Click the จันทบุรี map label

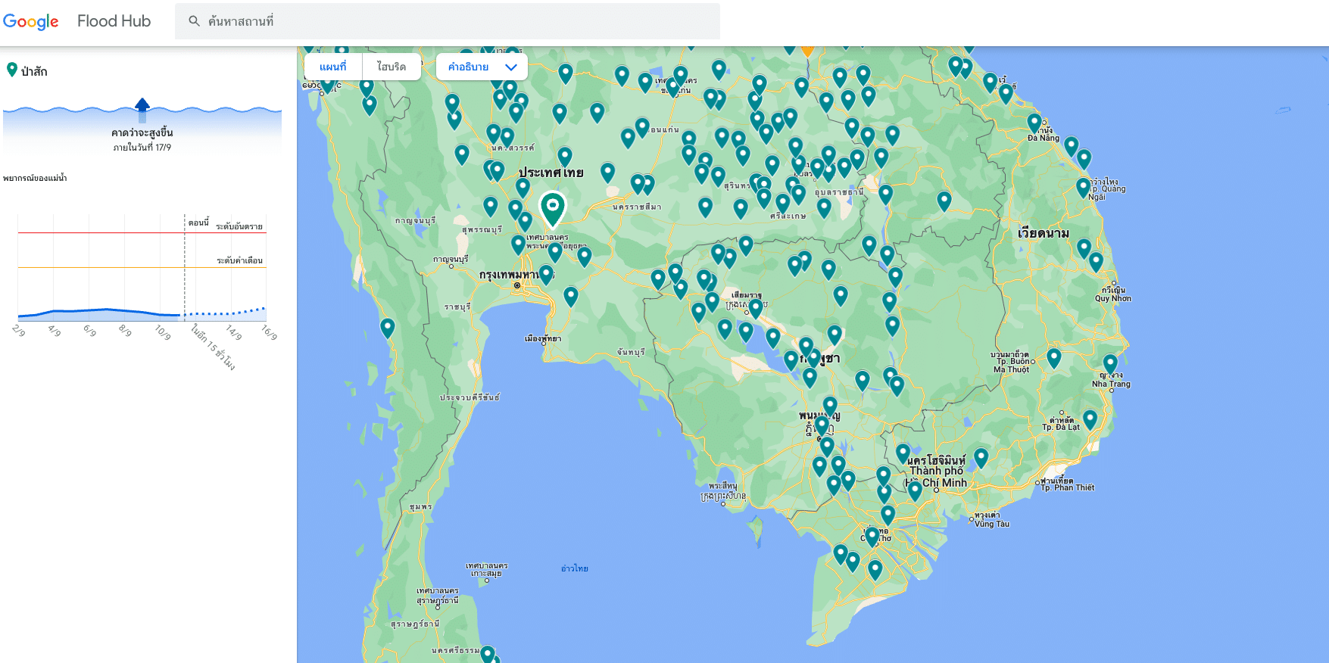click(x=631, y=352)
